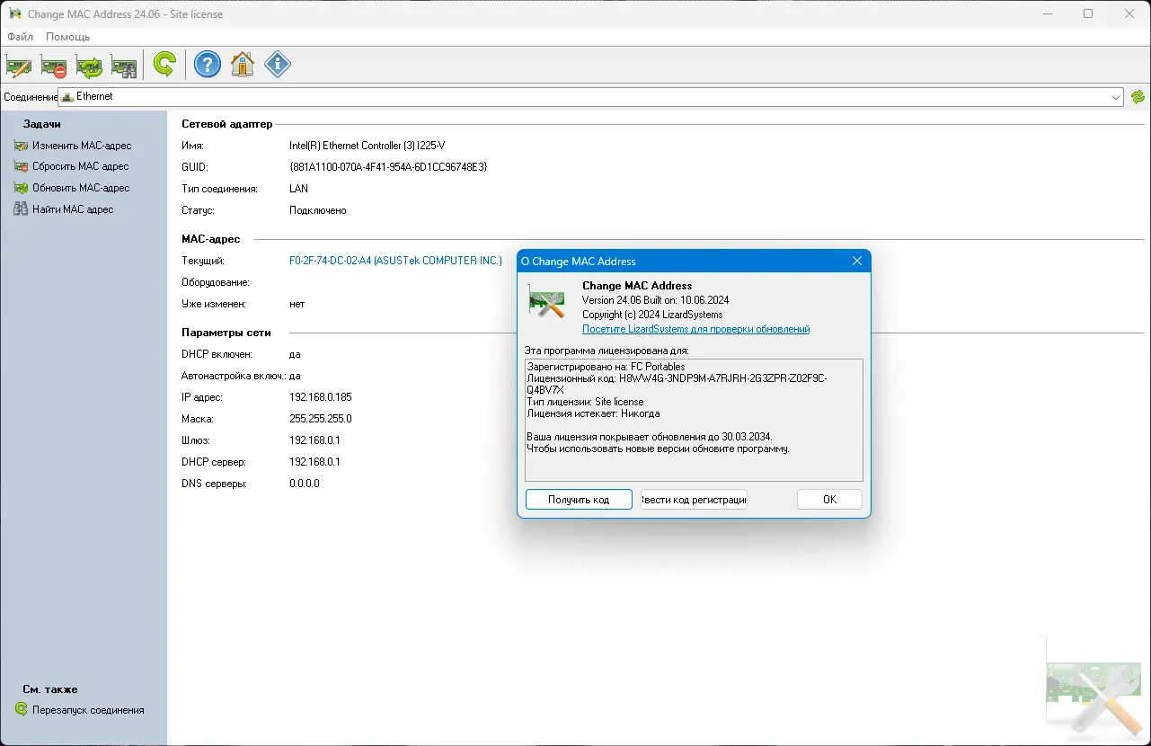The height and width of the screenshot is (746, 1151).
Task: Click the Find MAC address toolbar icon with binoculars
Action: point(124,66)
